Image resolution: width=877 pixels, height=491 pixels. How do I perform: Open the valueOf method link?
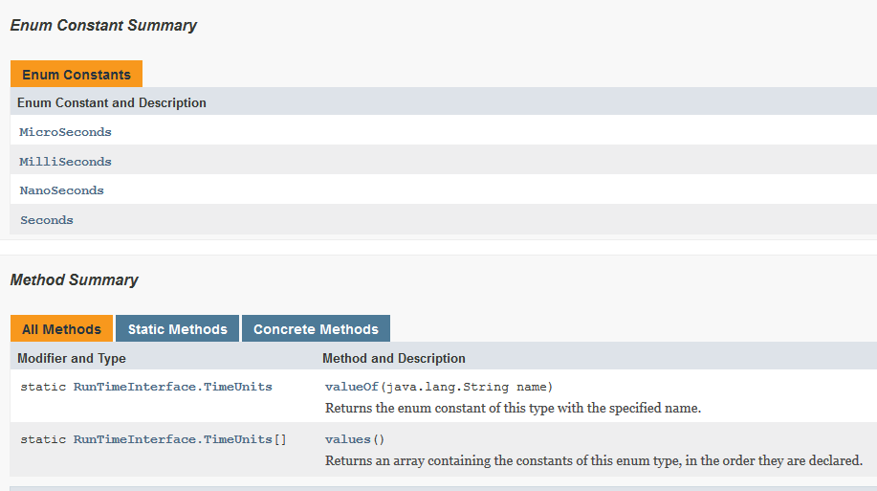pos(352,387)
